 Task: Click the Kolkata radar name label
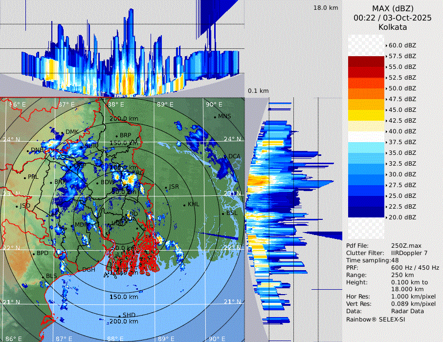[393, 27]
